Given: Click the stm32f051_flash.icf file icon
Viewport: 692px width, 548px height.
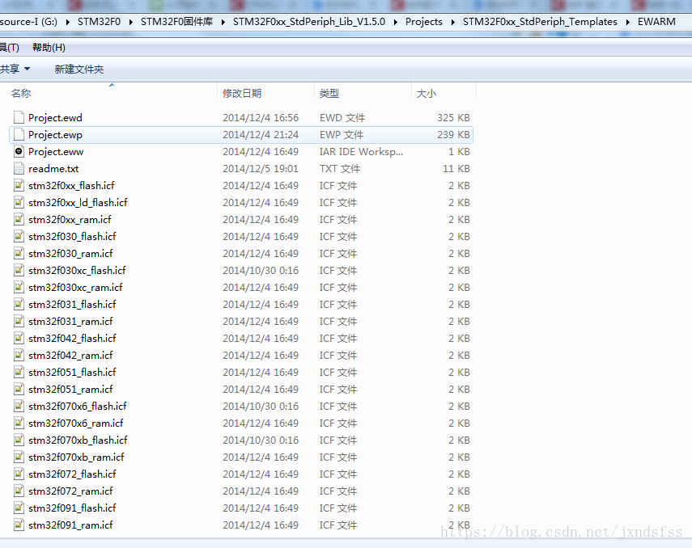Looking at the screenshot, I should pos(19,372).
